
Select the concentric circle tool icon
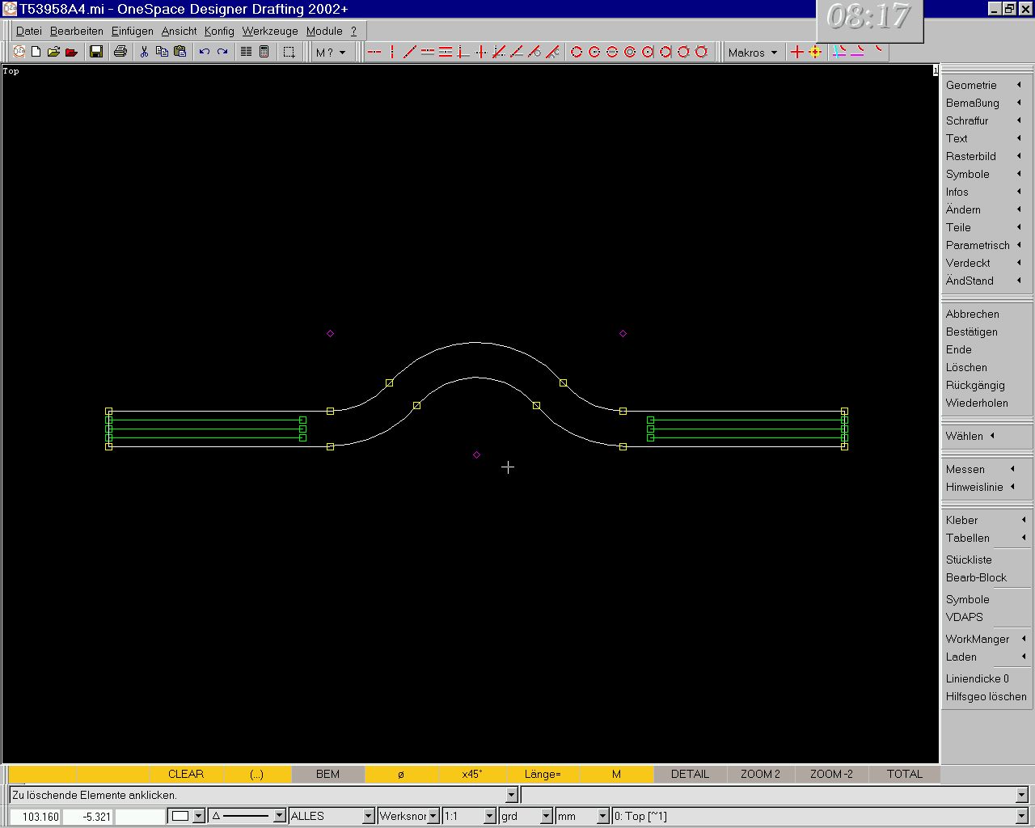click(630, 52)
